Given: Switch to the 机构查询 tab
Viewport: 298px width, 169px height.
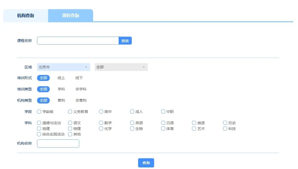Looking at the screenshot, I should tap(26, 16).
